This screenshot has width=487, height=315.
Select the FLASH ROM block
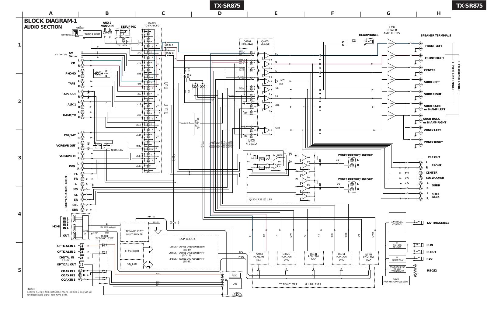tap(132, 251)
